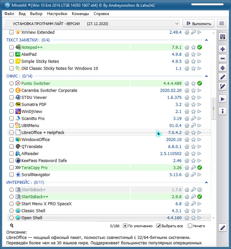
Task: Click blocked circle icon for StartIsBack+
Action: [200, 190]
